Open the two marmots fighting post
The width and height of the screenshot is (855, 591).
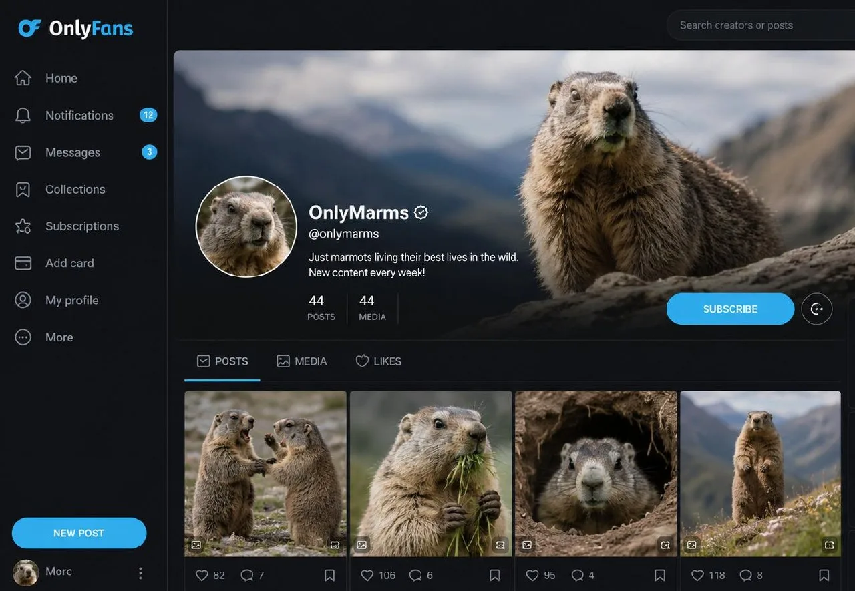(266, 474)
